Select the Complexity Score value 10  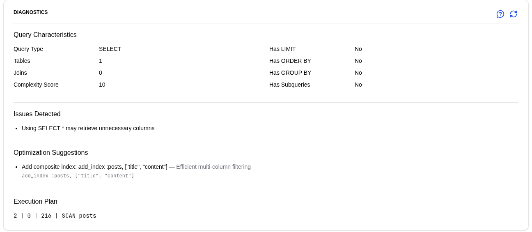pyautogui.click(x=102, y=85)
